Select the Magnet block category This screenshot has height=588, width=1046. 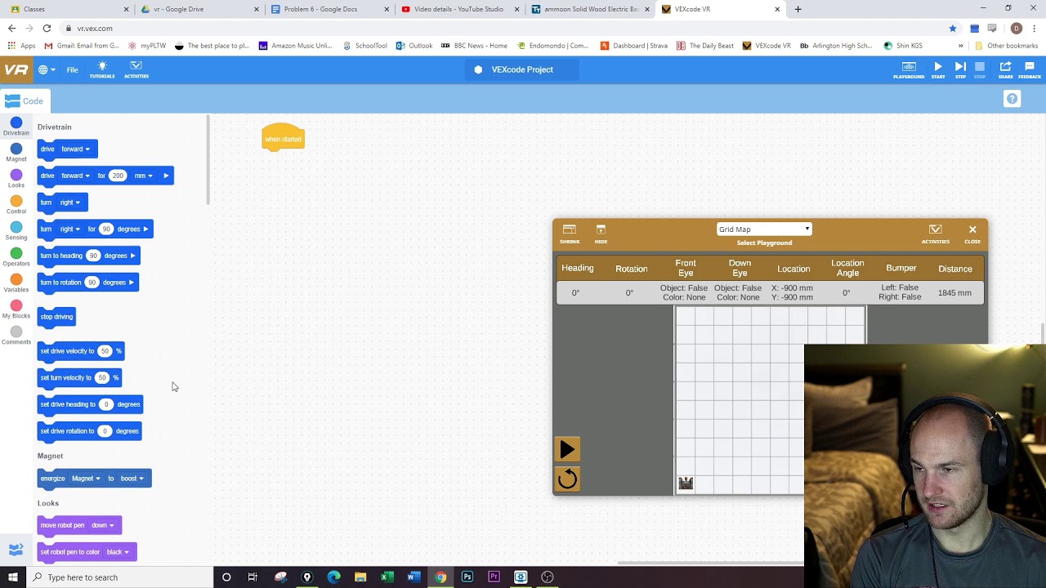[x=16, y=153]
